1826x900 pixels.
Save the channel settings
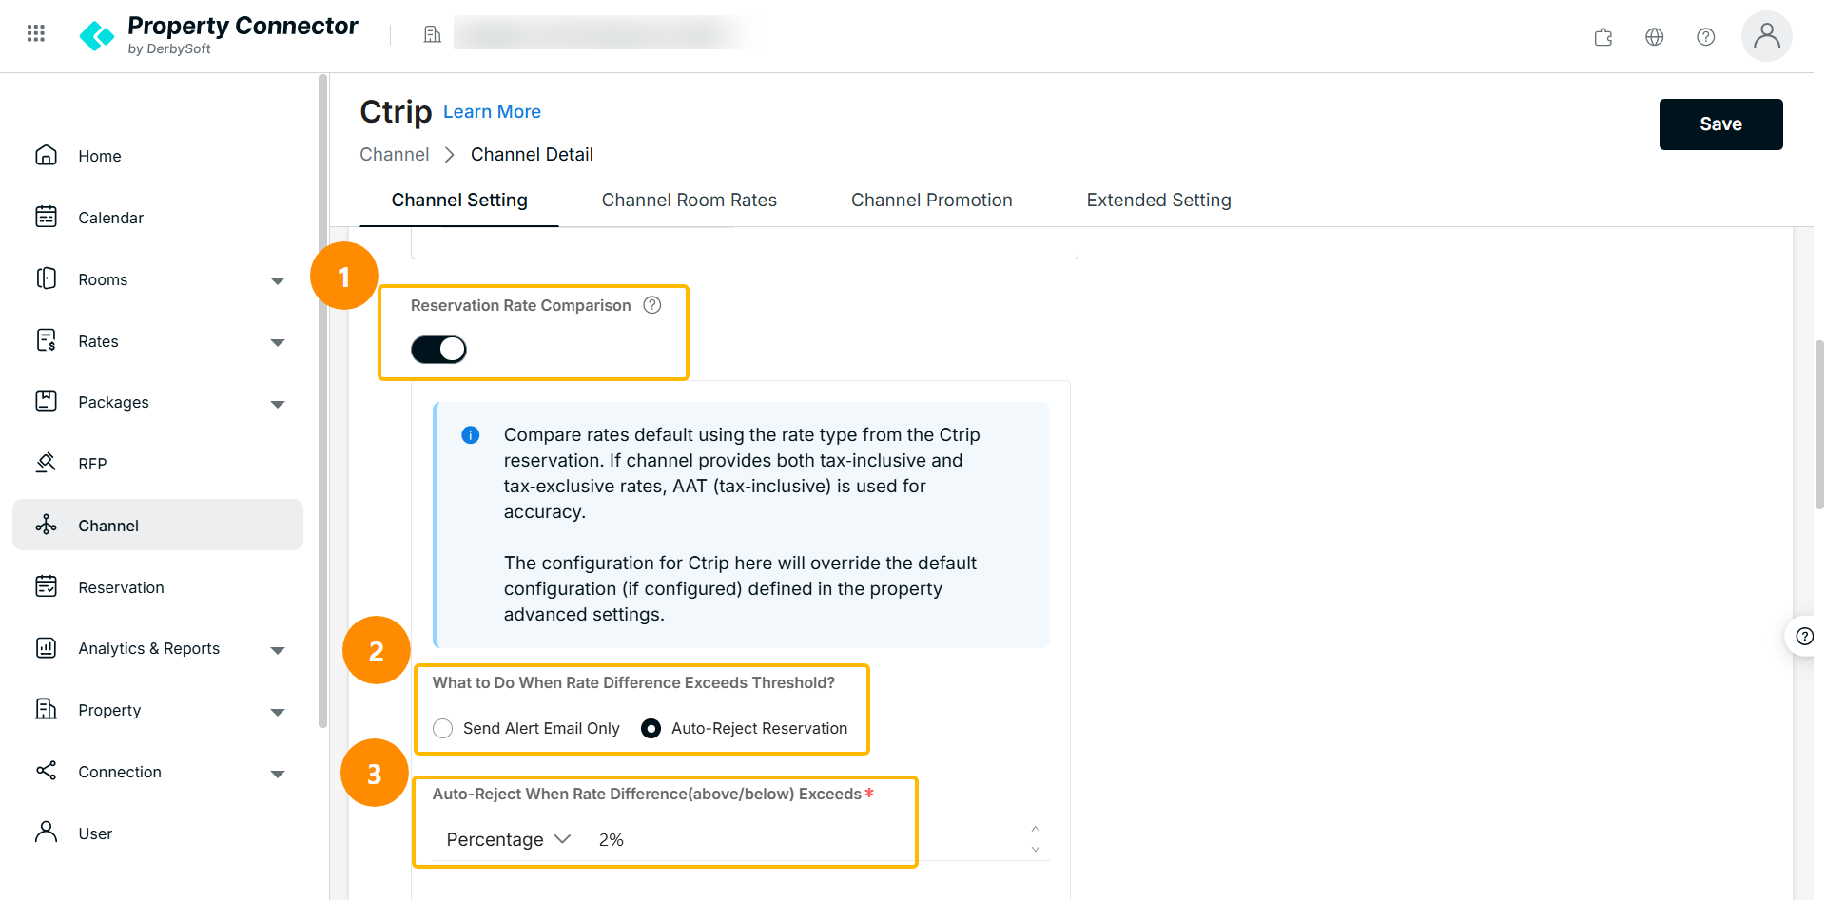pos(1720,124)
